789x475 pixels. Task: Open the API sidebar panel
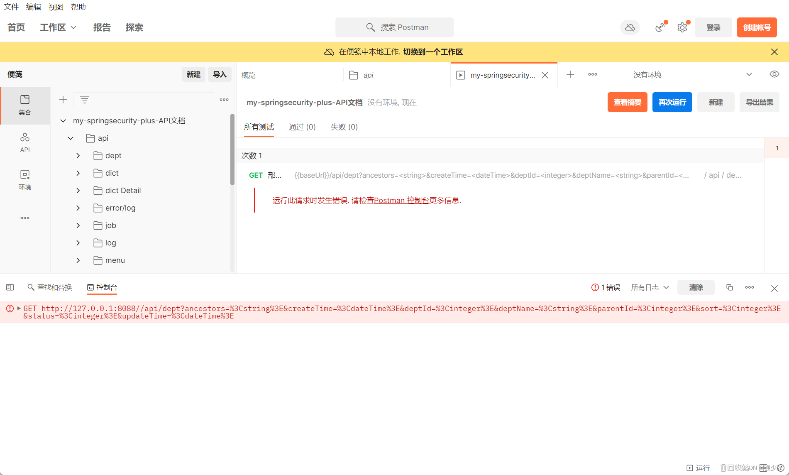(x=25, y=143)
